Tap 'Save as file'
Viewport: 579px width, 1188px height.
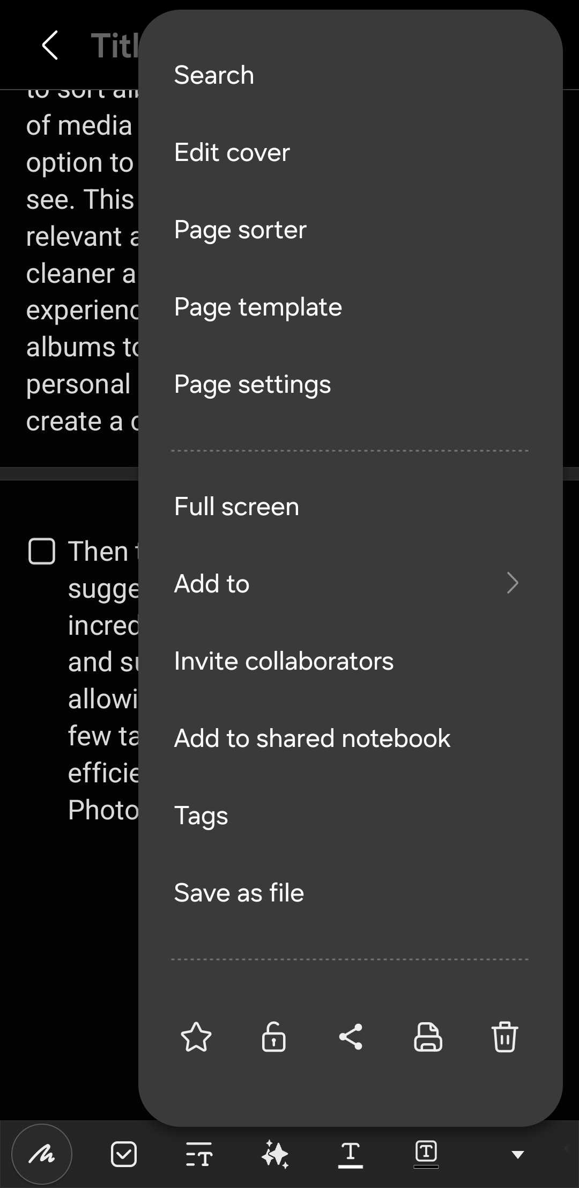[239, 893]
